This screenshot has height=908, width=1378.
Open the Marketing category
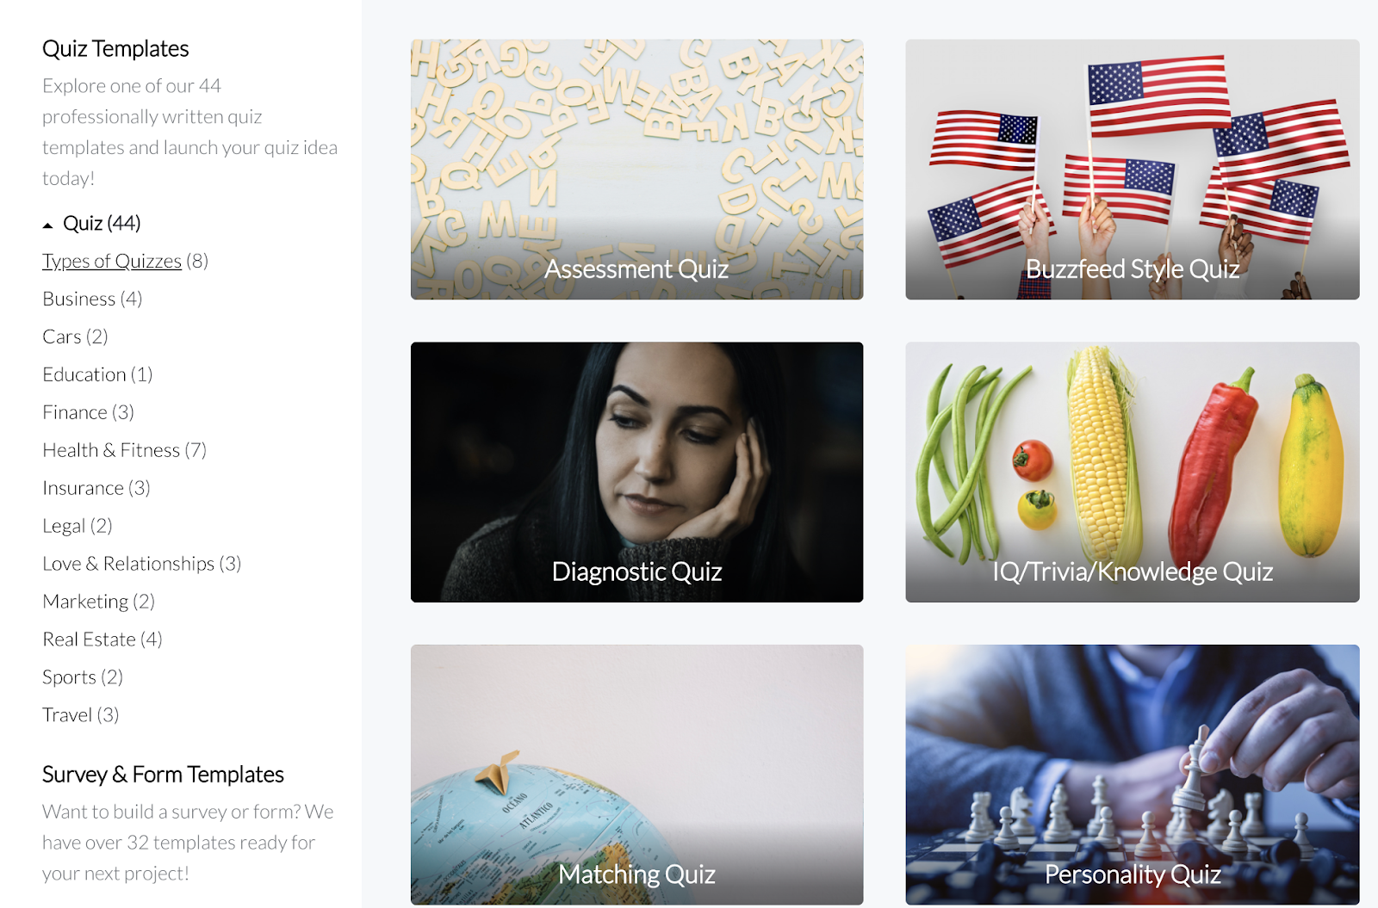85,602
